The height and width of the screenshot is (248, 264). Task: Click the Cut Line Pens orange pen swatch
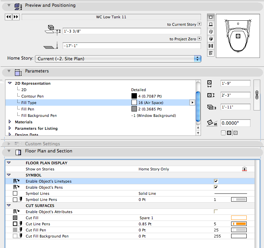click(x=239, y=224)
